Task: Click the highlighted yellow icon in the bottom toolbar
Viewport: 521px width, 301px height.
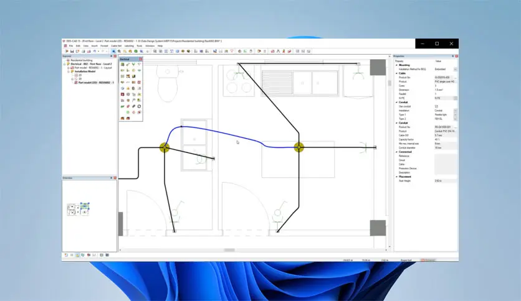Action: [77, 255]
